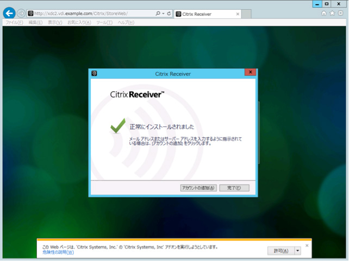The image size is (349, 261).
Task: Expand the dropdown arrow beside 許可(A)
Action: [297, 251]
